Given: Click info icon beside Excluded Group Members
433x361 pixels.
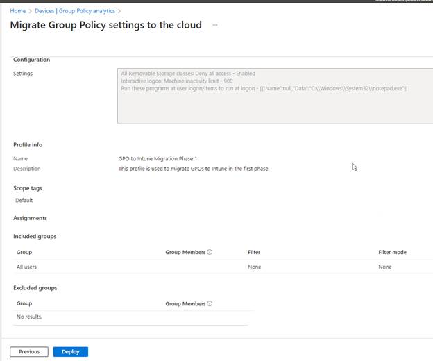Looking at the screenshot, I should point(210,304).
